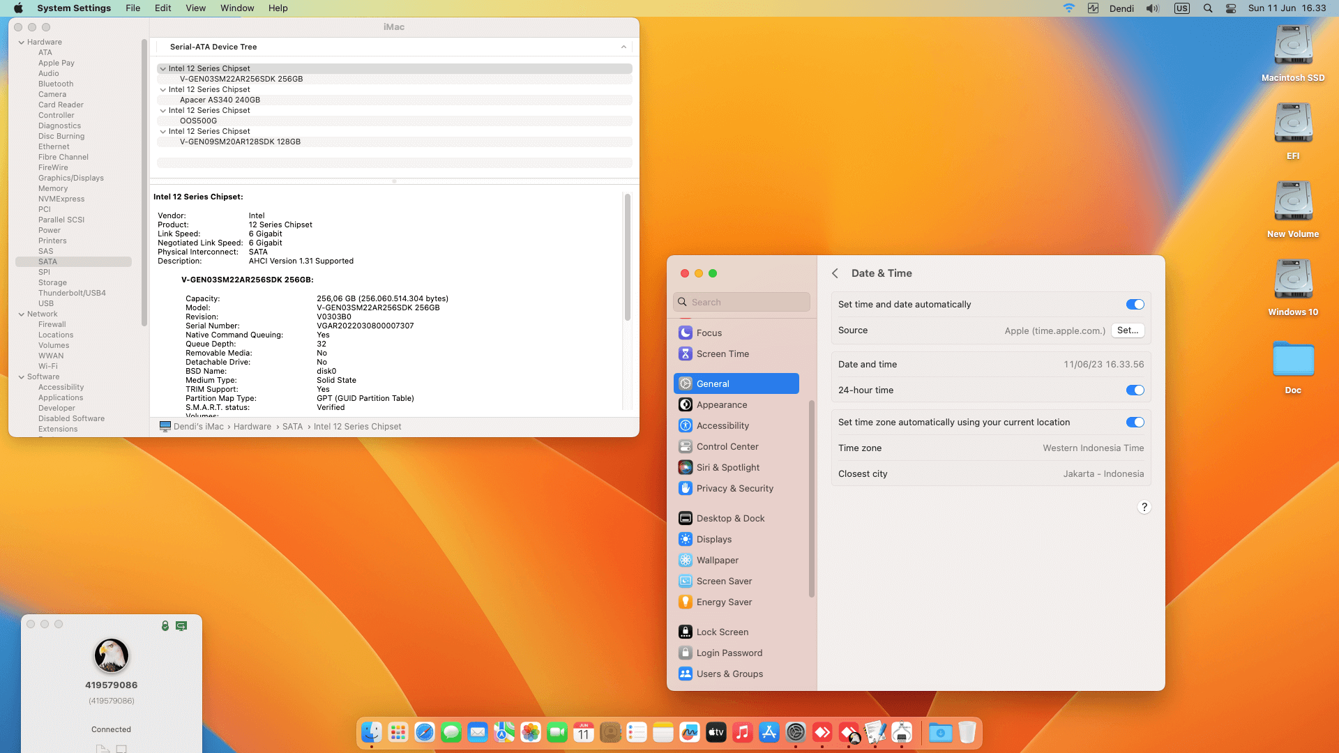Click eagle avatar in remote window
Viewport: 1339px width, 753px height.
click(x=112, y=655)
